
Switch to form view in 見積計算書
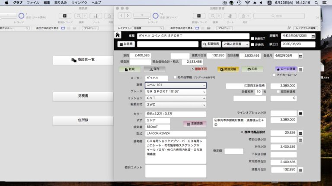197,28
